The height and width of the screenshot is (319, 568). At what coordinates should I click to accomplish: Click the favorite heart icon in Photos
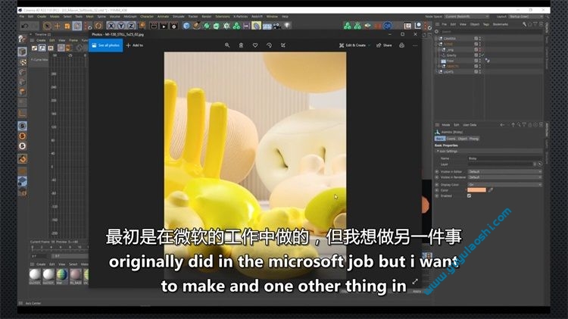click(255, 45)
